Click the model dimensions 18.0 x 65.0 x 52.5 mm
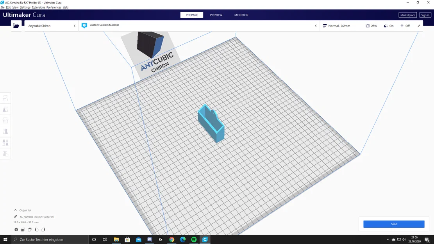Screen dimensions: 434x244 [x=26, y=223]
